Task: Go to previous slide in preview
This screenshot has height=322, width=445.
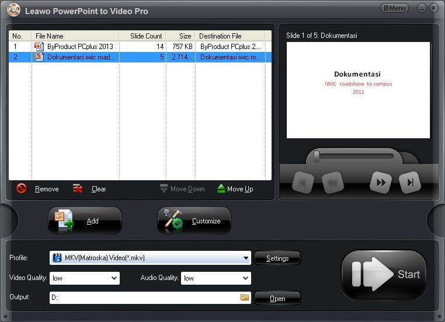Action: 303,183
